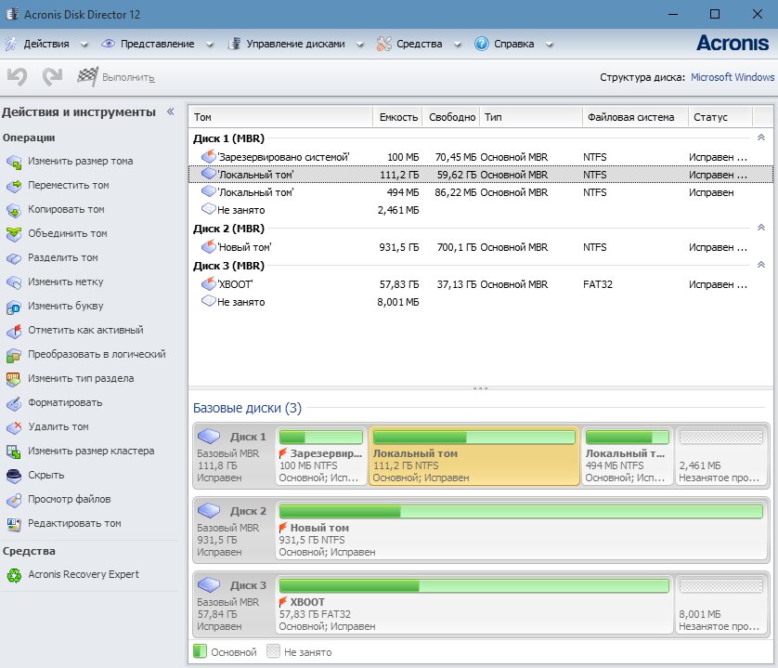Open the Представление menu
Screen dimensions: 778x668
pyautogui.click(x=157, y=44)
